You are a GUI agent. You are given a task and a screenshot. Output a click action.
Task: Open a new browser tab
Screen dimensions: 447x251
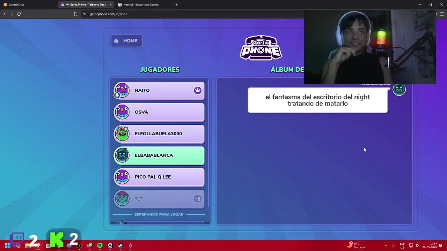click(x=176, y=5)
